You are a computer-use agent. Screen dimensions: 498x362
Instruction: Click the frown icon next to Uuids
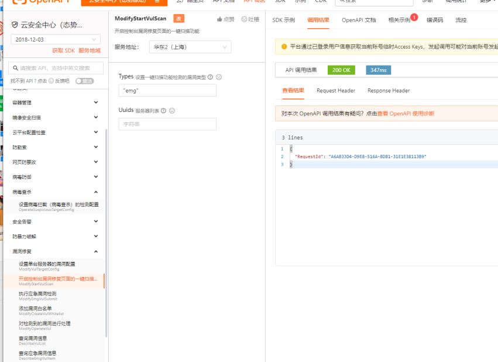[172, 111]
